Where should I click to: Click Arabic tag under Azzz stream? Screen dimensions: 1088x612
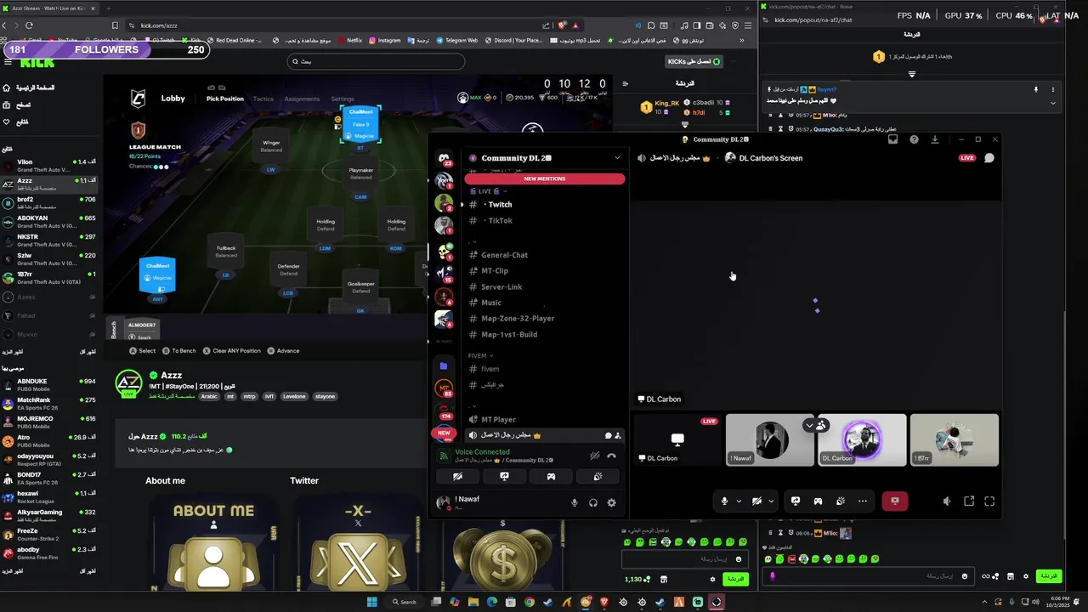tap(209, 396)
